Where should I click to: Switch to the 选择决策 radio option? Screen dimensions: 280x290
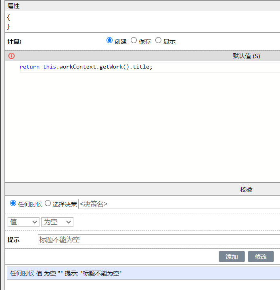click(48, 204)
